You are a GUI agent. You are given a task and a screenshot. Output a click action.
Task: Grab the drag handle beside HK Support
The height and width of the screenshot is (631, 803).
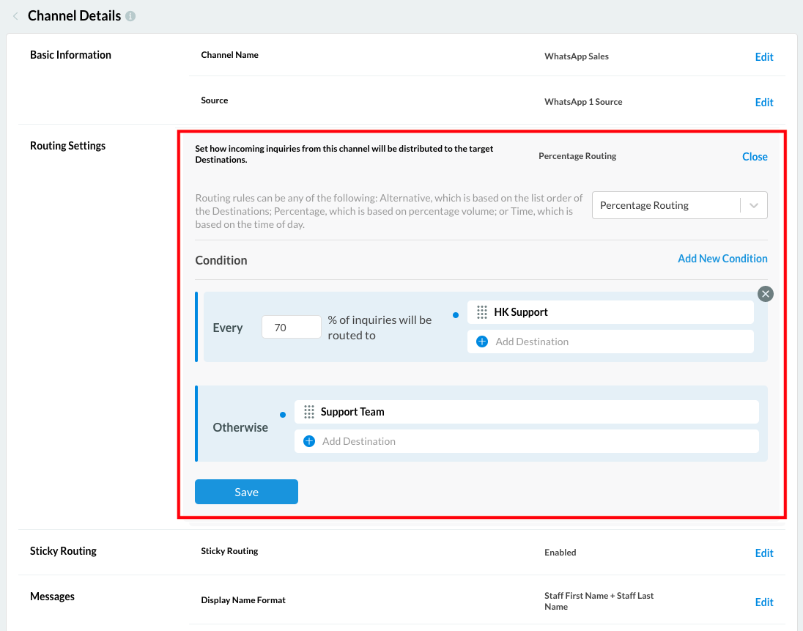(482, 312)
